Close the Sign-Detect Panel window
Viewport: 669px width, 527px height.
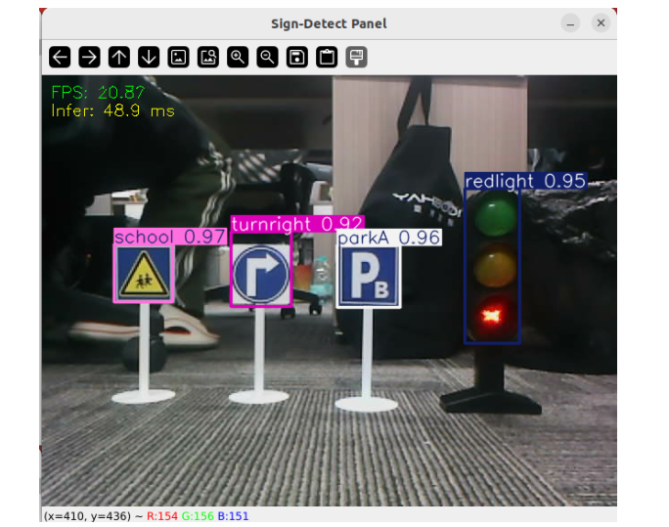point(601,23)
